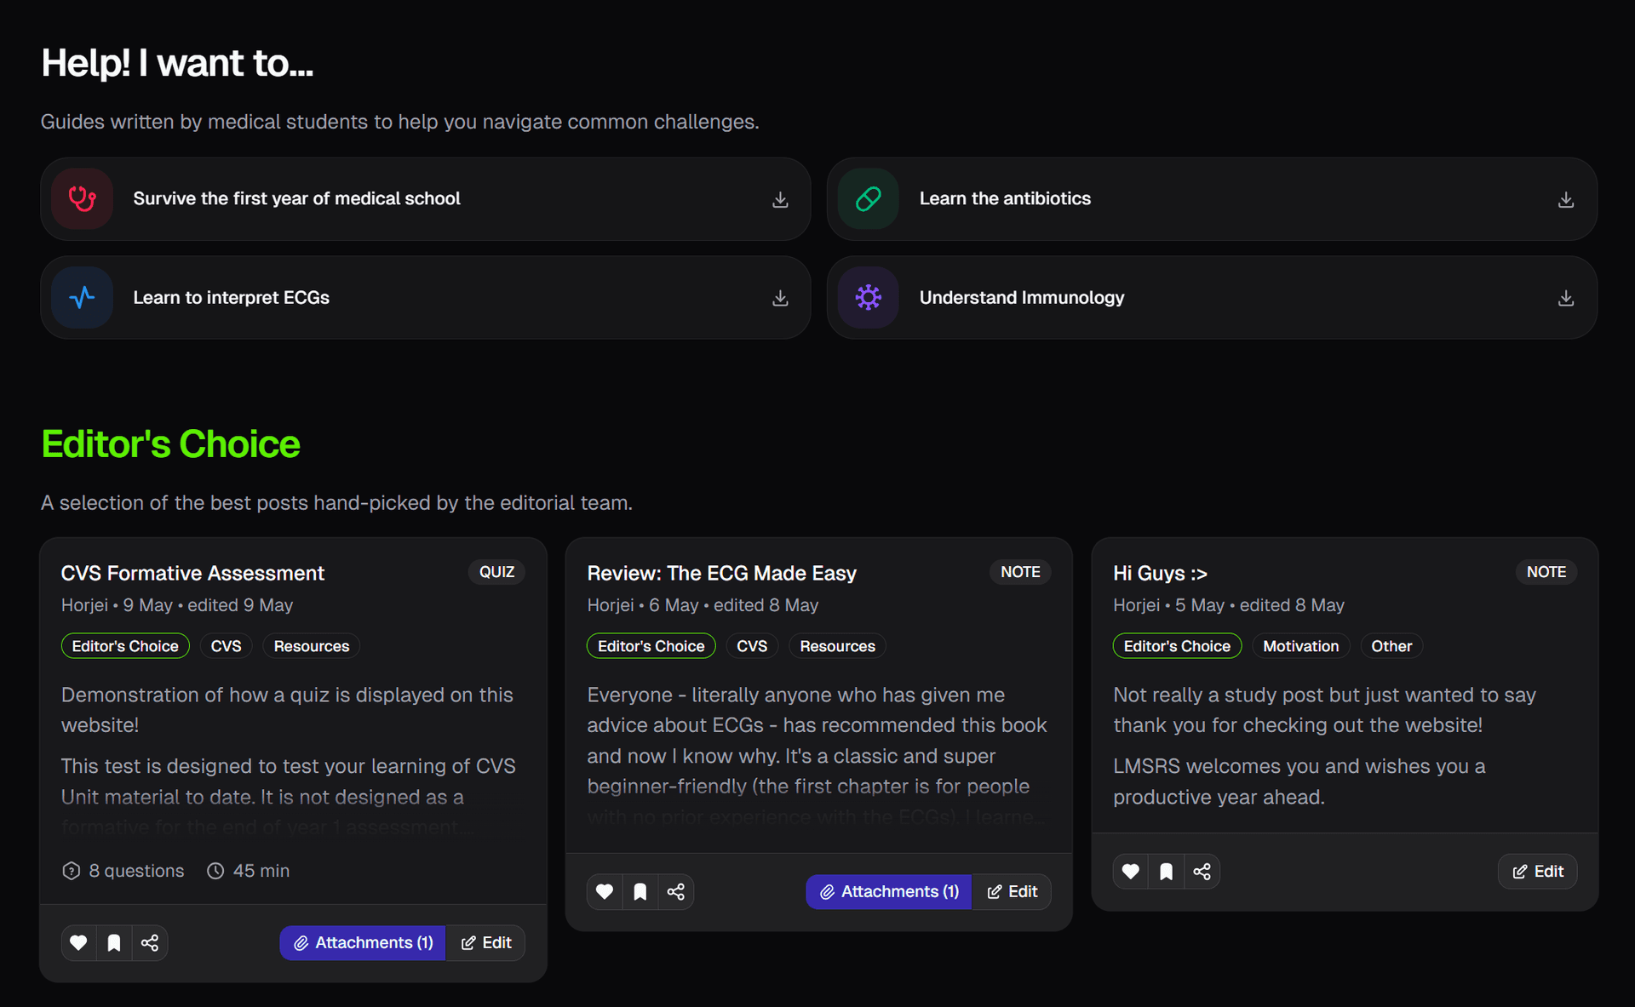Select Editor's Choice tag on CVS quiz card
This screenshot has width=1635, height=1007.
click(x=125, y=646)
